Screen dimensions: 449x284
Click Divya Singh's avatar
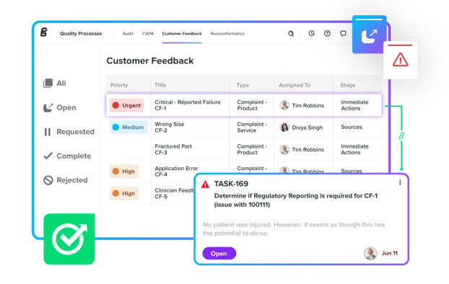[x=284, y=128]
